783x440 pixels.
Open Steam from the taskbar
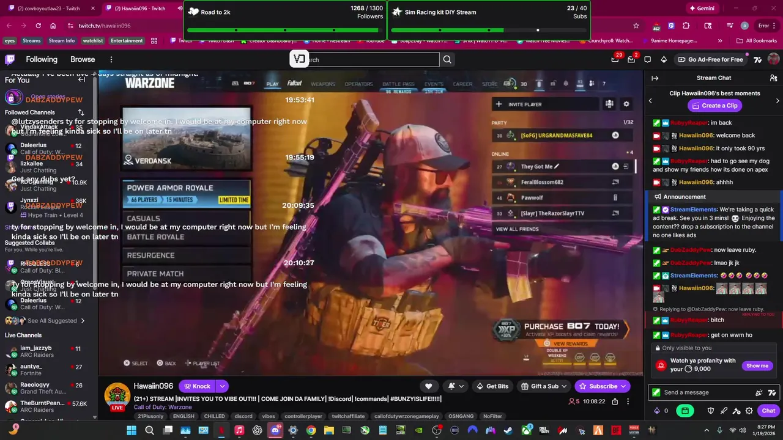pyautogui.click(x=508, y=430)
